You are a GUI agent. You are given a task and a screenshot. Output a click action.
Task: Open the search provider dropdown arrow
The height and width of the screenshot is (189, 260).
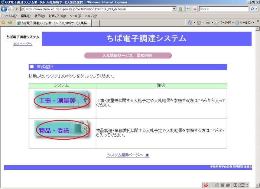click(x=257, y=9)
